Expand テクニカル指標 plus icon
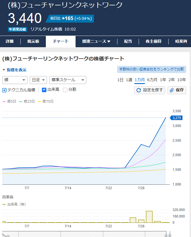 coord(4,90)
